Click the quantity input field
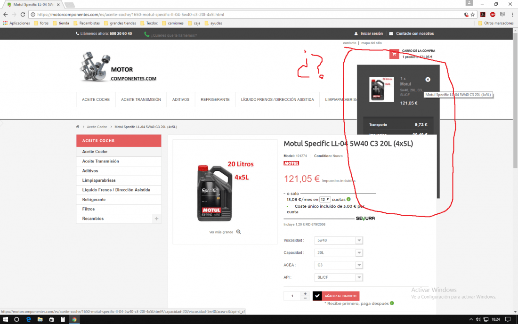 pos(292,296)
